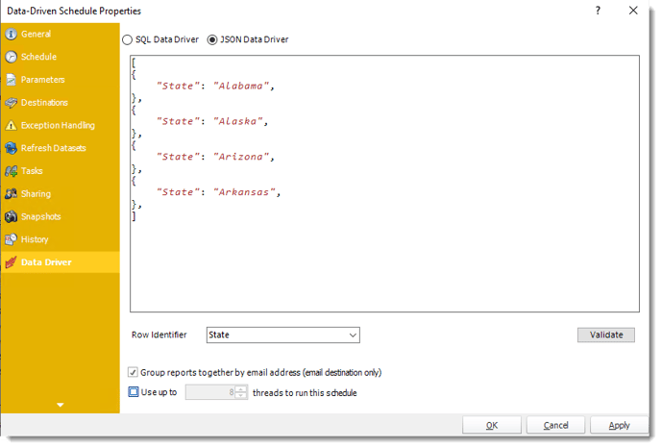This screenshot has width=661, height=448.
Task: Open the General tab
Action: (x=61, y=35)
